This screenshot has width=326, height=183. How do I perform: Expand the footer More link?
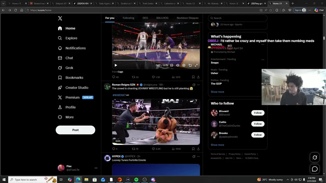tap(239, 158)
